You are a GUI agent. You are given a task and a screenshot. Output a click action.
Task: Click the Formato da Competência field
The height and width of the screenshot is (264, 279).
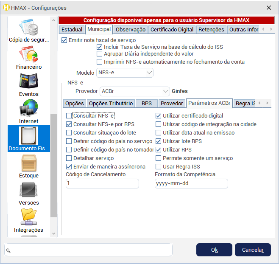pos(191,183)
